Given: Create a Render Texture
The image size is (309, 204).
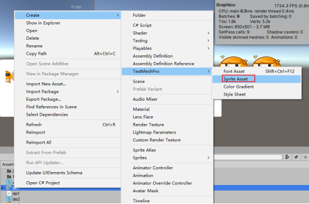Looking at the screenshot, I should pos(167,125).
